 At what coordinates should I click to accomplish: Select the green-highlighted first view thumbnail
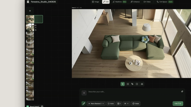(x=34, y=19)
